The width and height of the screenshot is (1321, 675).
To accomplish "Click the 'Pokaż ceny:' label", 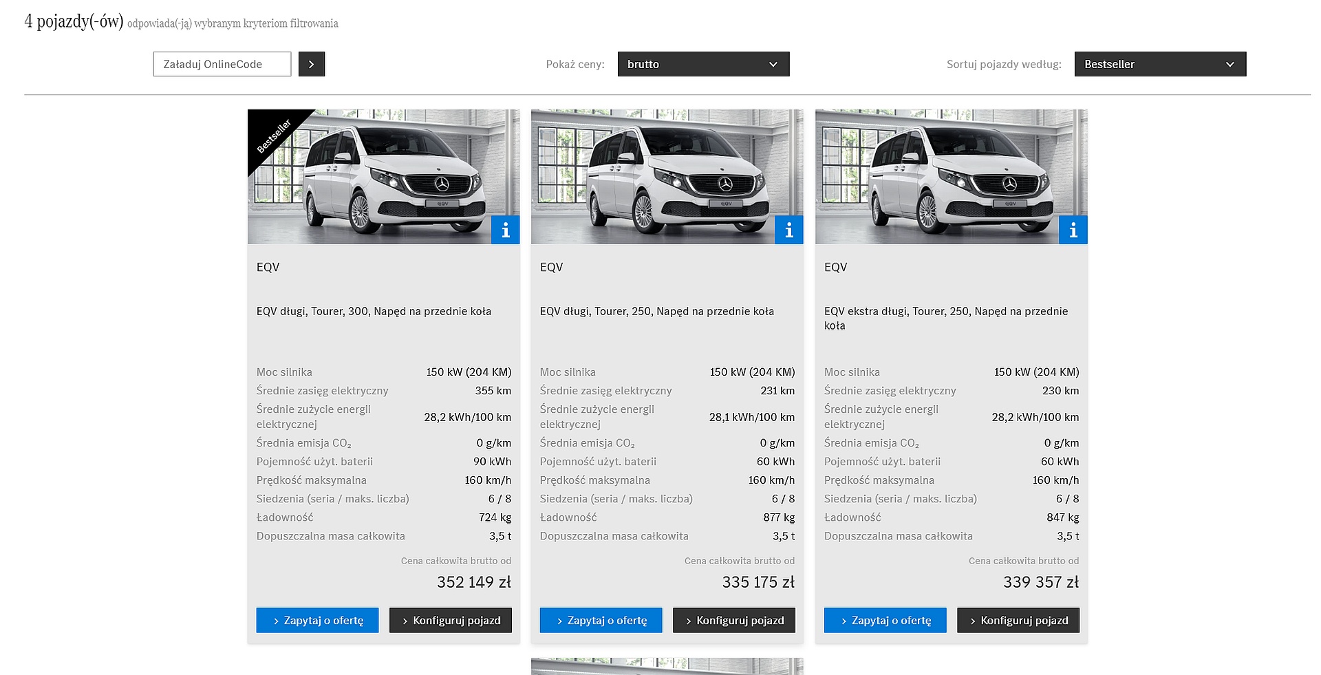I will click(575, 64).
